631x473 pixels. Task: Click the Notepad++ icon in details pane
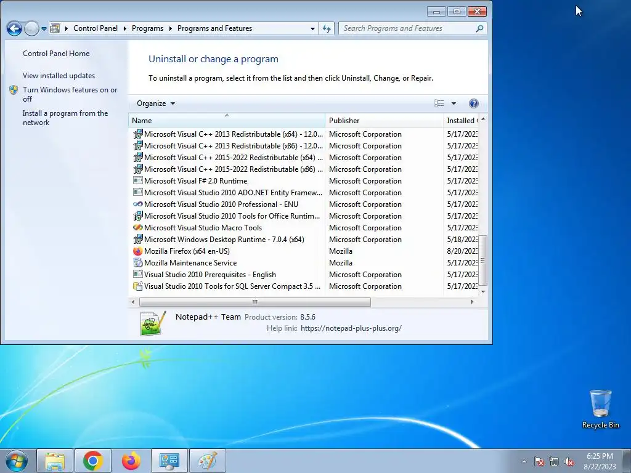pos(153,323)
